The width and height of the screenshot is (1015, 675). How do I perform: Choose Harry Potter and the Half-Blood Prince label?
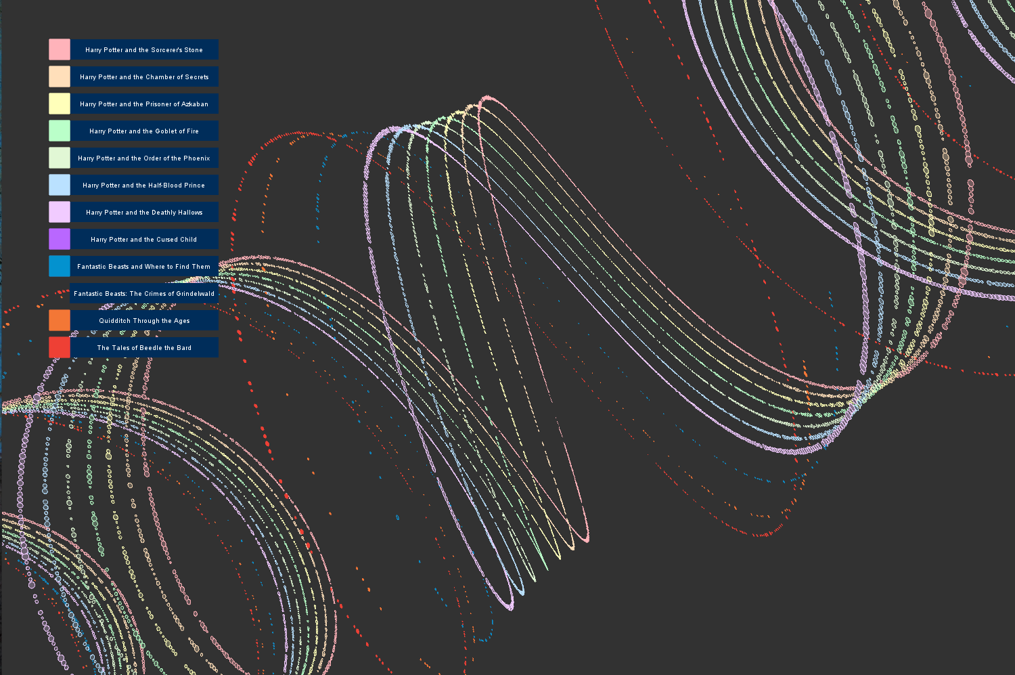[144, 185]
